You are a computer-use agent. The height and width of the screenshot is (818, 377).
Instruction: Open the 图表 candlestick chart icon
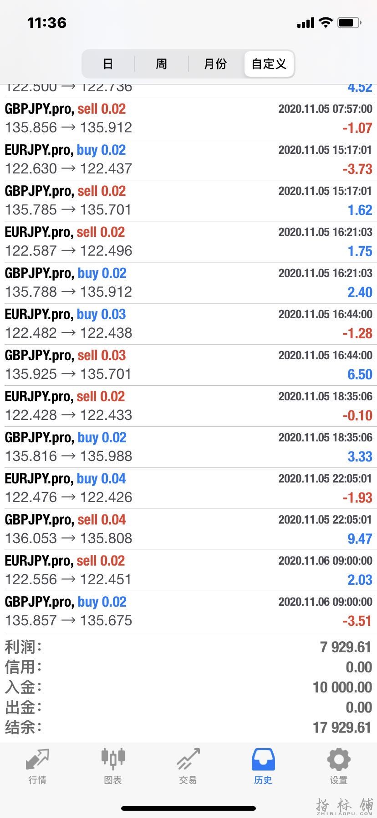pos(112,765)
